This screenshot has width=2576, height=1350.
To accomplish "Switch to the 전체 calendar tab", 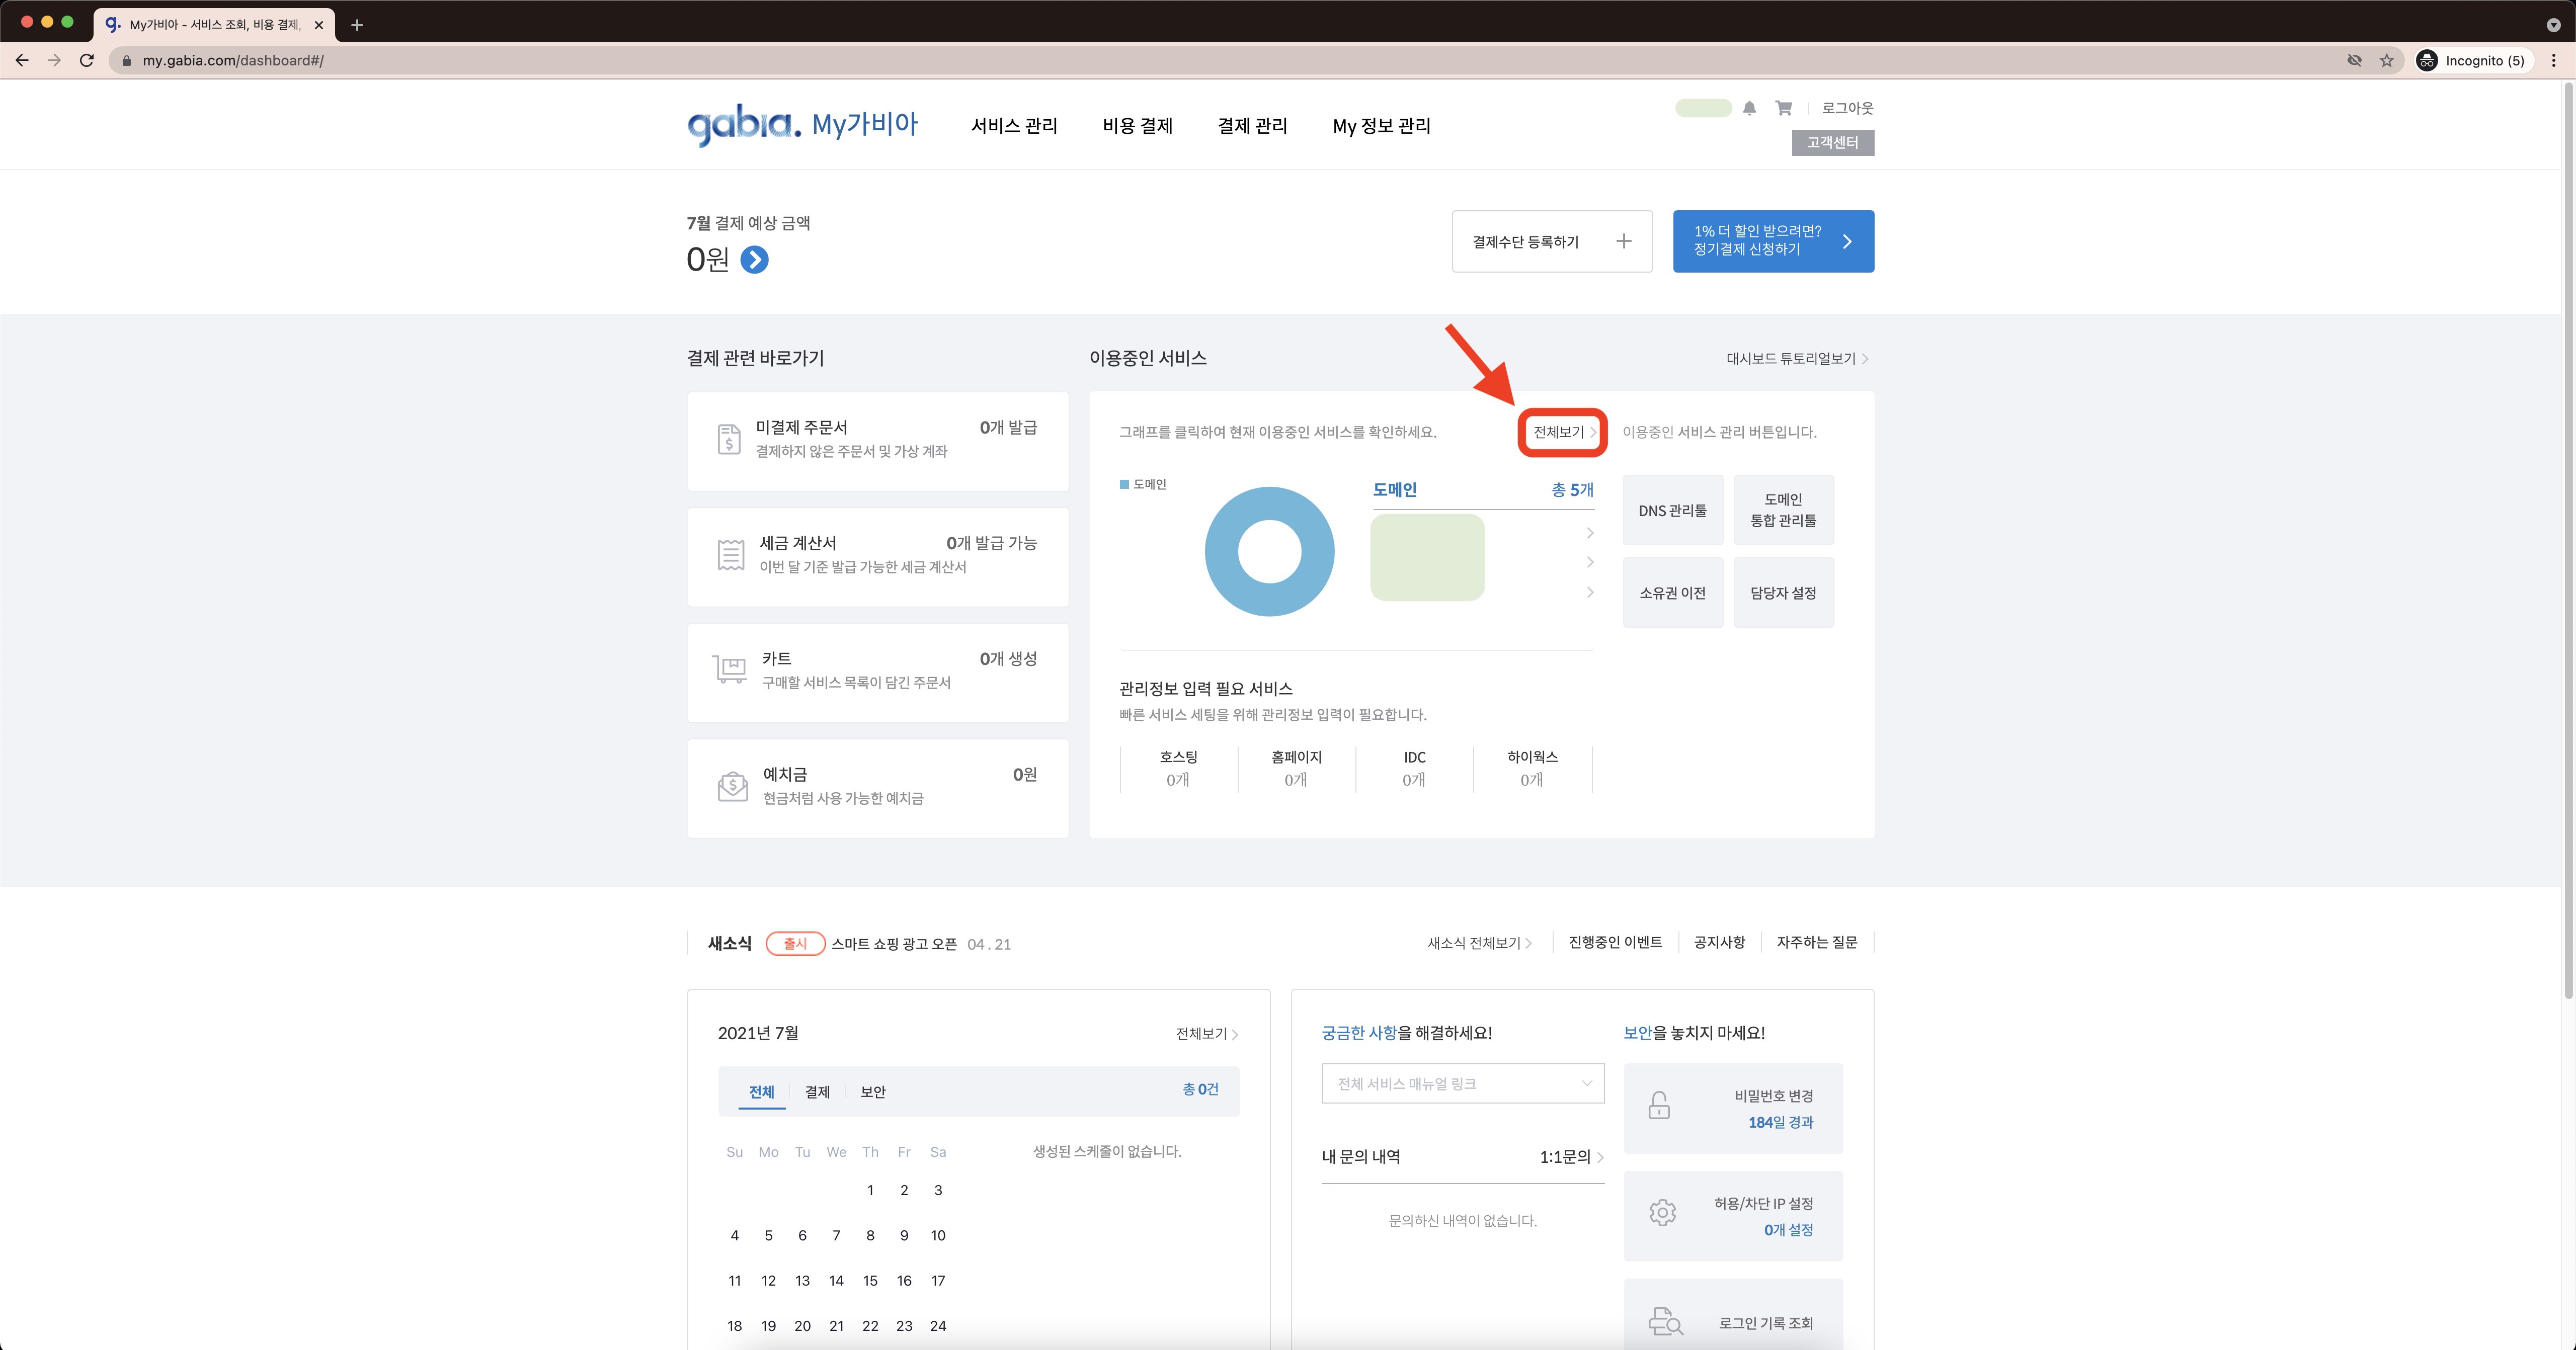I will pyautogui.click(x=762, y=1092).
